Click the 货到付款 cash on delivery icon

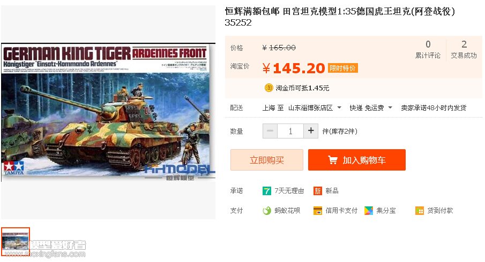point(420,211)
